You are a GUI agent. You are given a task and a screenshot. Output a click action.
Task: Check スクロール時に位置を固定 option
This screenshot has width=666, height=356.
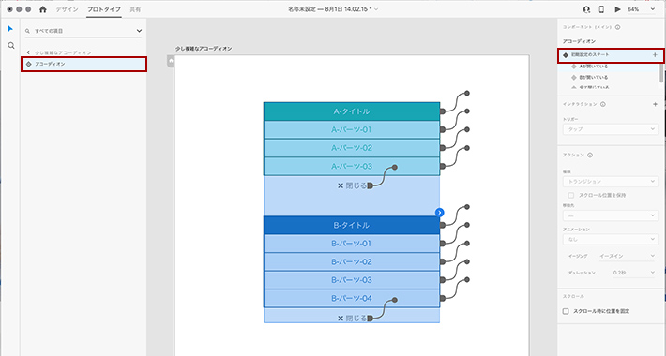[566, 311]
